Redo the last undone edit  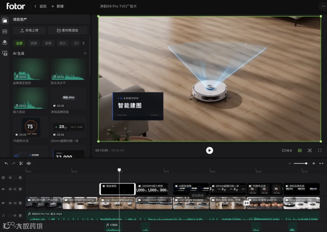(x=13, y=163)
